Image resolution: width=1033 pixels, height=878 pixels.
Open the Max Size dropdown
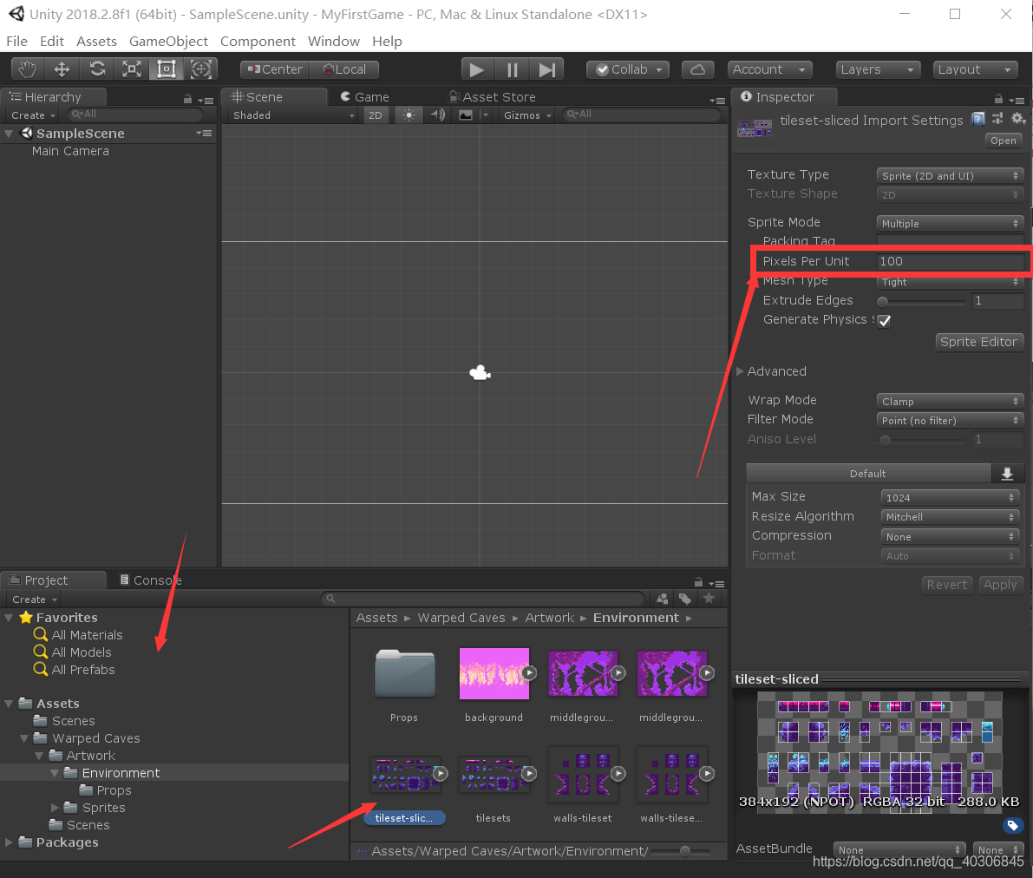coord(950,498)
